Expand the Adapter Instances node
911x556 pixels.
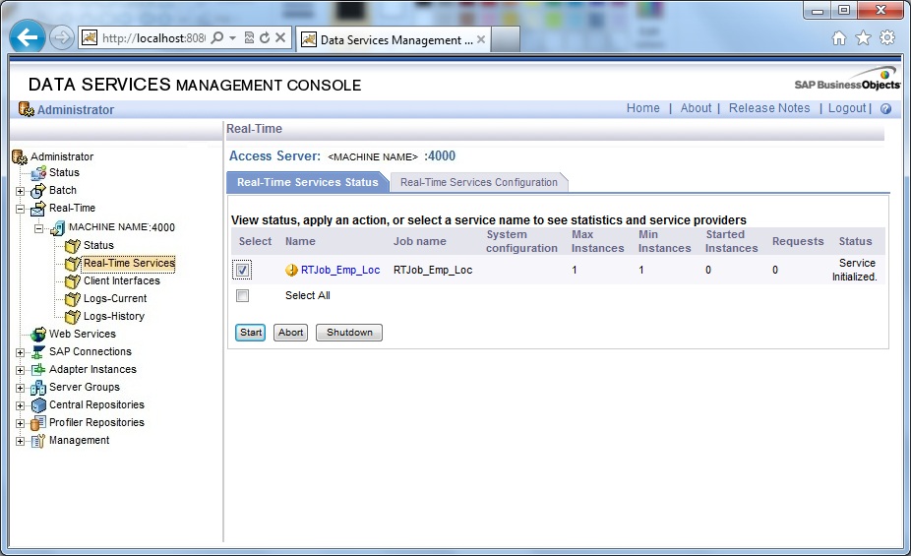(x=21, y=370)
